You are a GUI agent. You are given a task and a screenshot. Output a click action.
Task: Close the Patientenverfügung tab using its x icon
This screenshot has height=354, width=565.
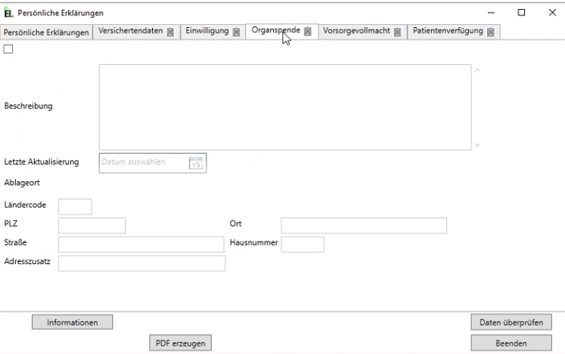point(491,32)
